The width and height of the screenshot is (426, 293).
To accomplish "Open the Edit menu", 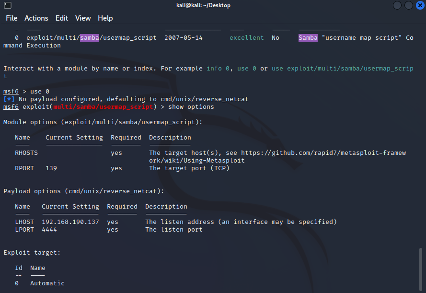I will [x=62, y=18].
